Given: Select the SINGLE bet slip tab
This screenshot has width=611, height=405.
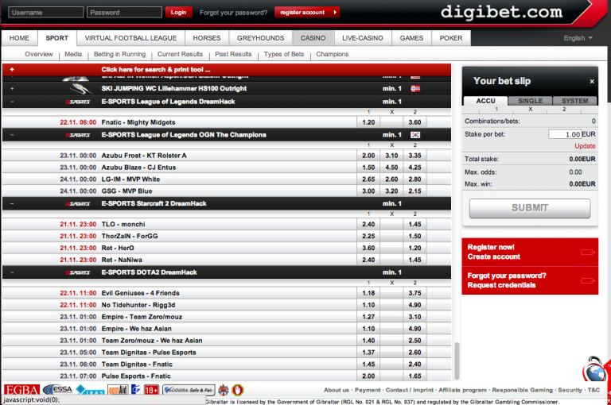Looking at the screenshot, I should click(x=530, y=101).
